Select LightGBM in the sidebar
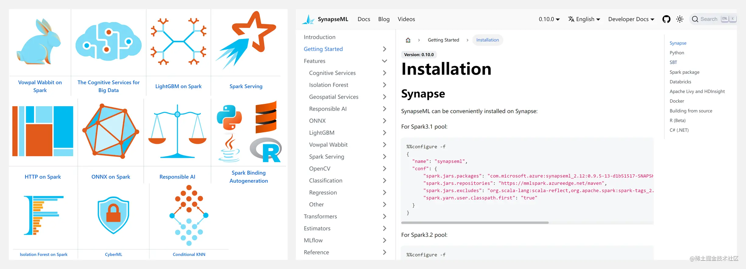Viewport: 746px width, 269px height. coord(321,133)
